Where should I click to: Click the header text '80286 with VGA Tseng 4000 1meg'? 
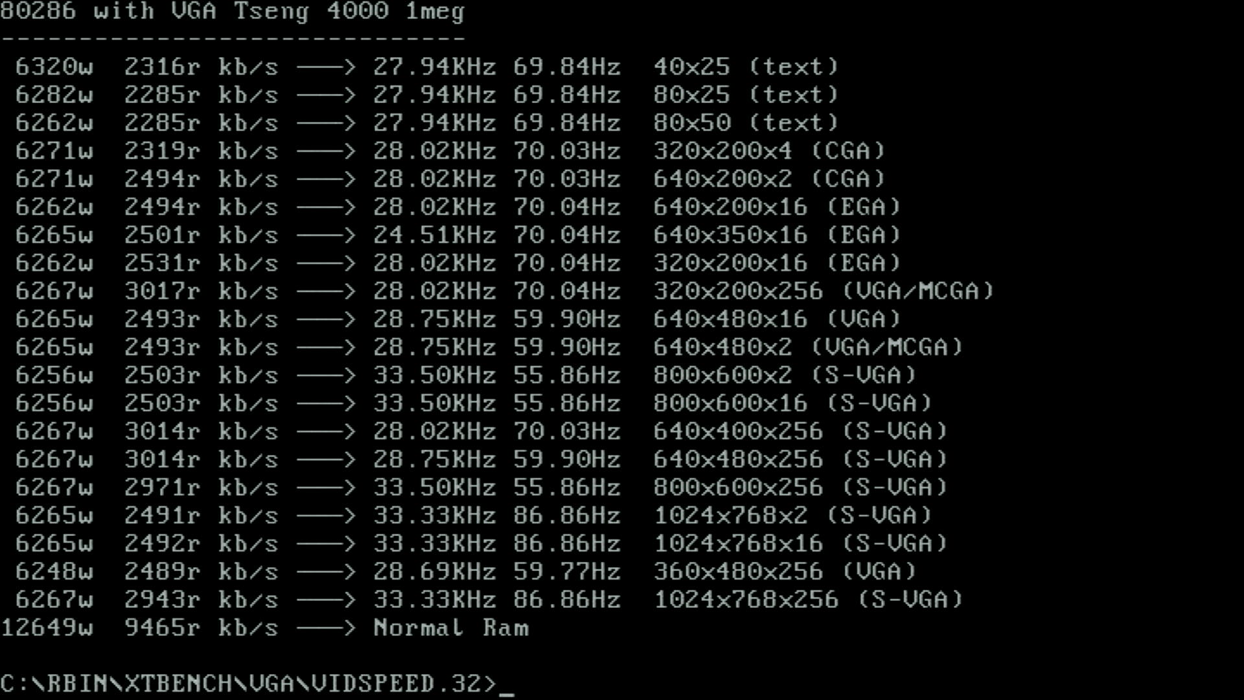233,11
